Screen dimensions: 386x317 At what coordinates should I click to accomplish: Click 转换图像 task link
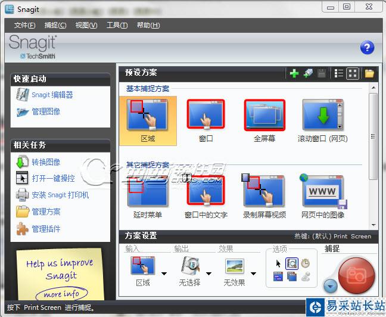point(46,162)
